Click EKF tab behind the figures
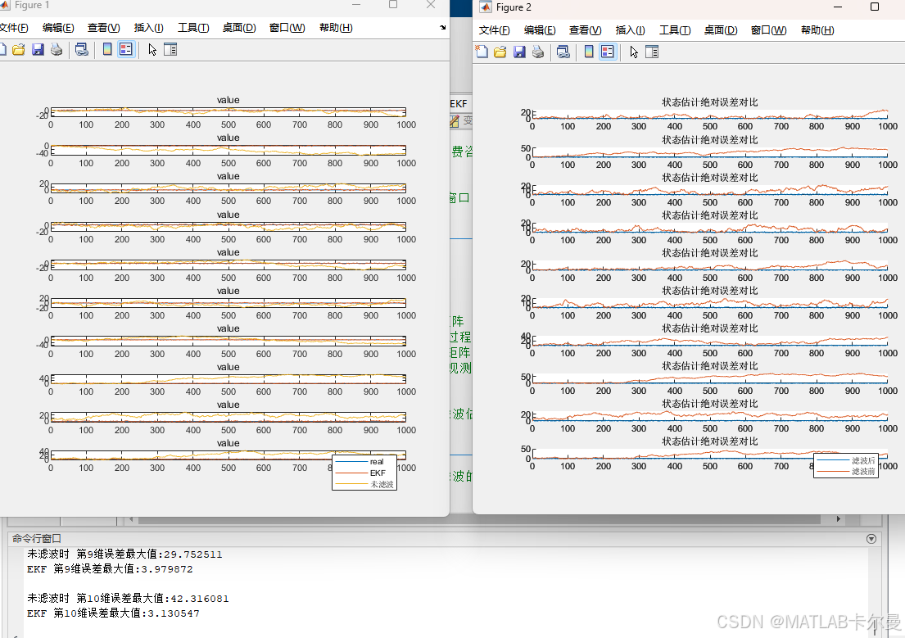The width and height of the screenshot is (905, 638). pos(459,103)
